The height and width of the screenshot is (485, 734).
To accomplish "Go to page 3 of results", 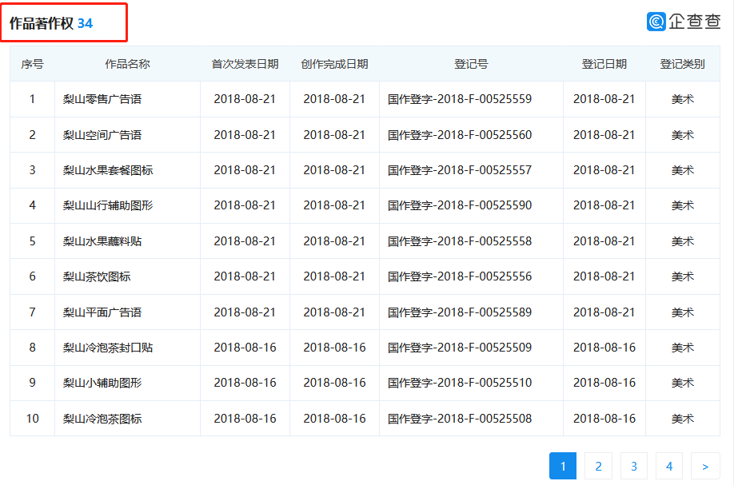I will 634,466.
